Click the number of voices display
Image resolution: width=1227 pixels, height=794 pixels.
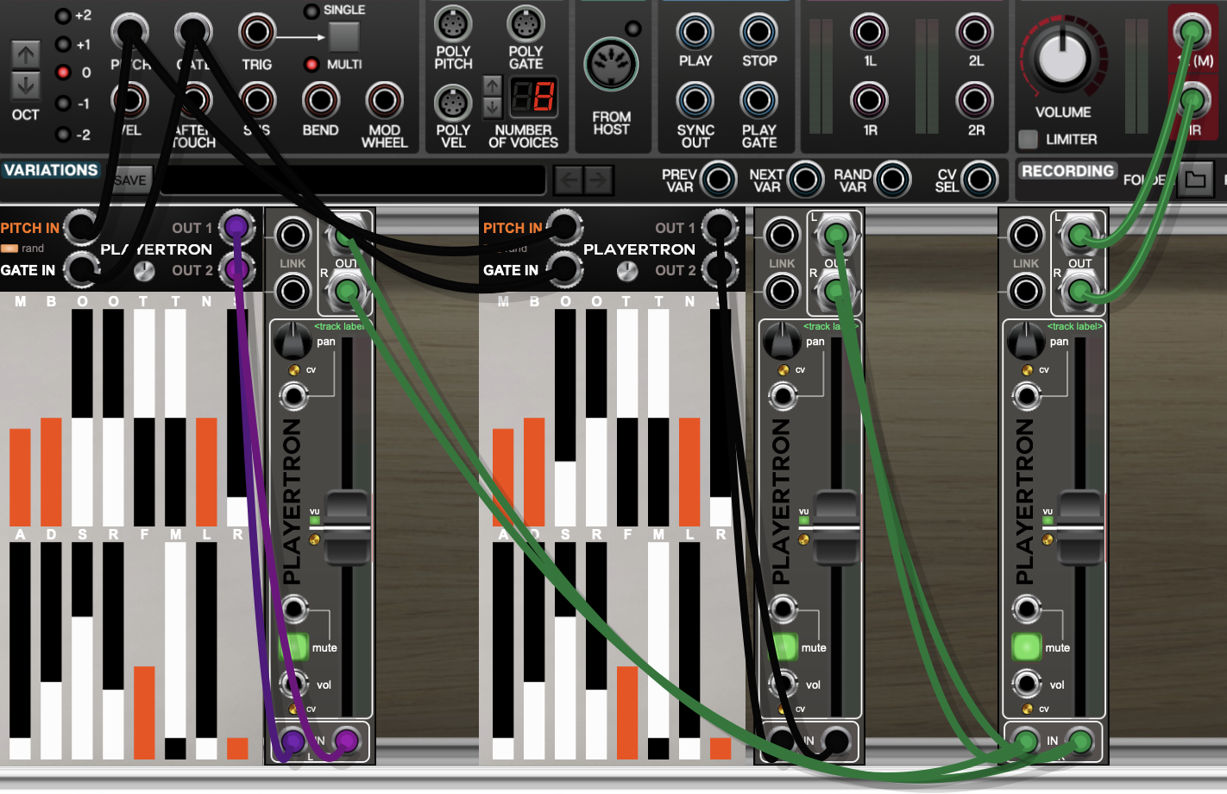[533, 97]
